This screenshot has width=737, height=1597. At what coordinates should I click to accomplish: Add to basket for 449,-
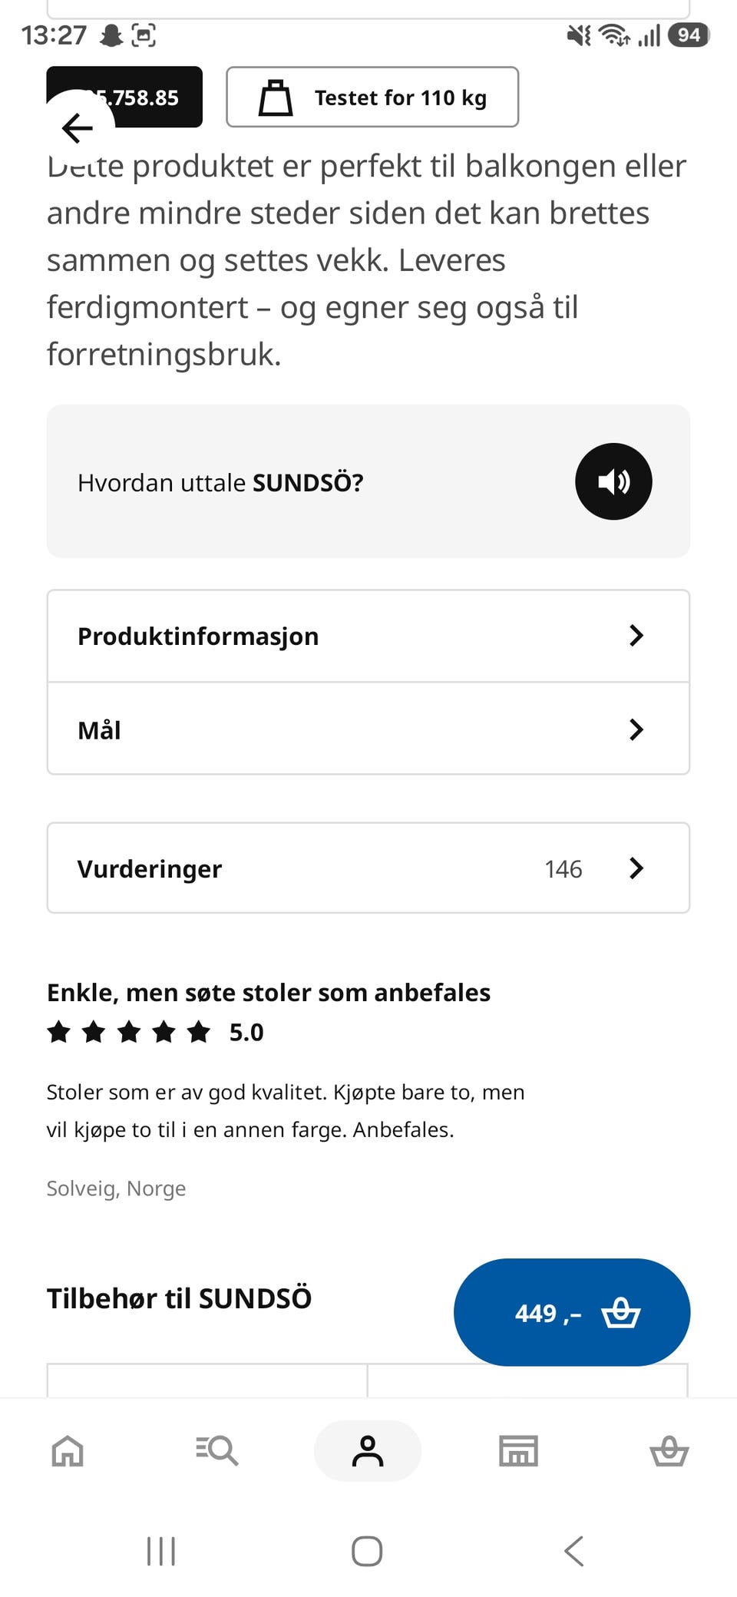coord(572,1312)
